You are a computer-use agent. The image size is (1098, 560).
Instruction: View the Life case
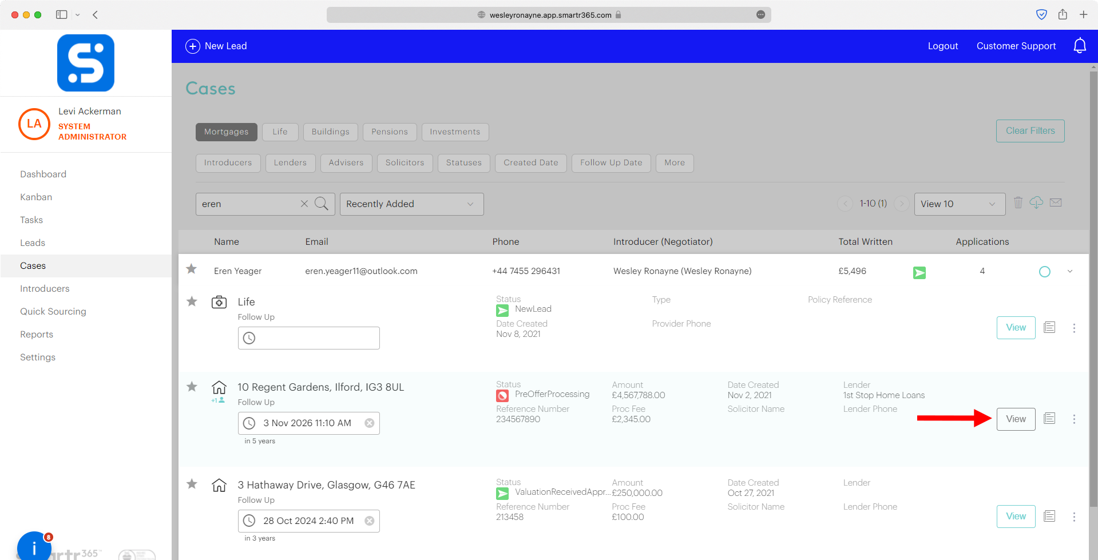coord(1016,328)
